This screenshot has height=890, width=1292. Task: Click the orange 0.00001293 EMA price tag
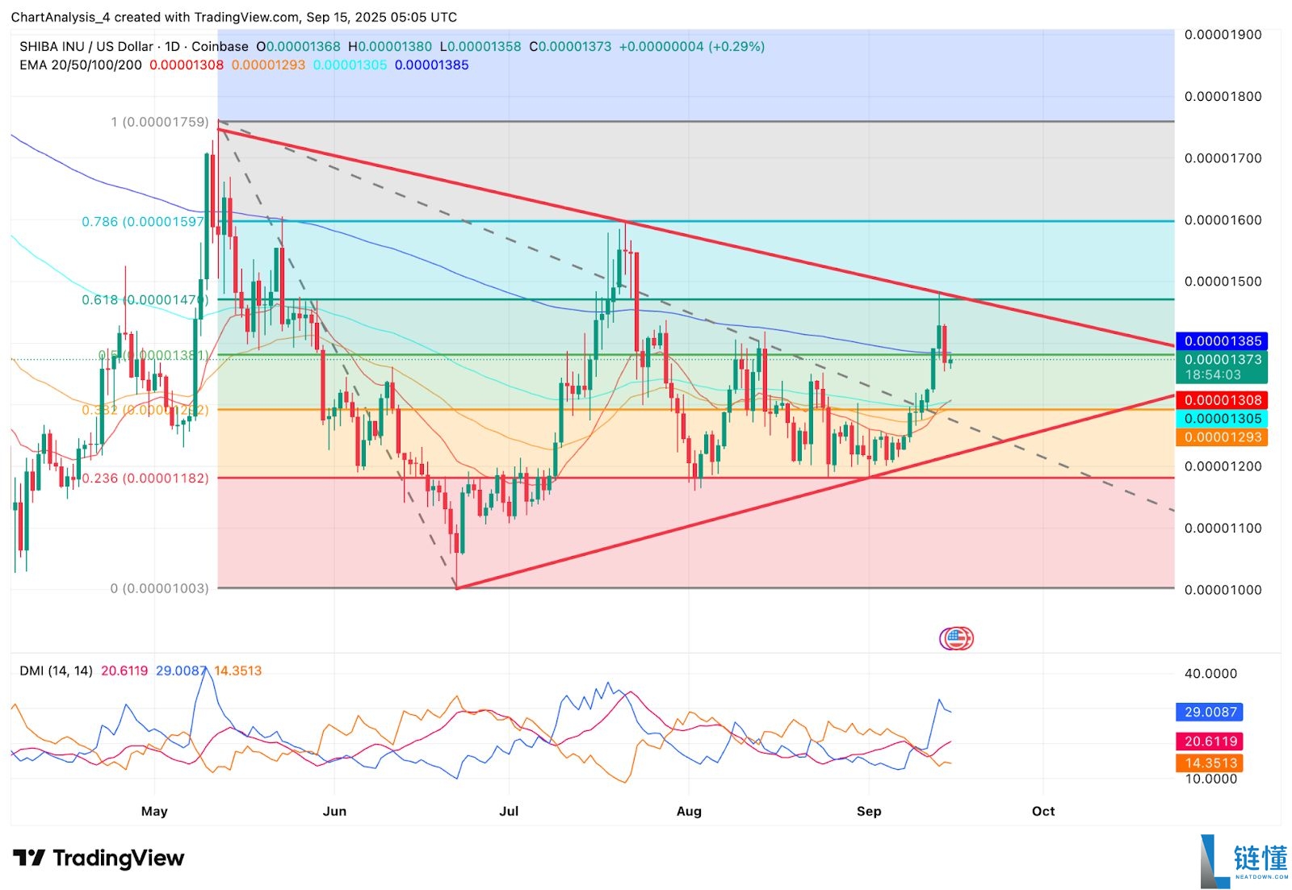click(1222, 437)
